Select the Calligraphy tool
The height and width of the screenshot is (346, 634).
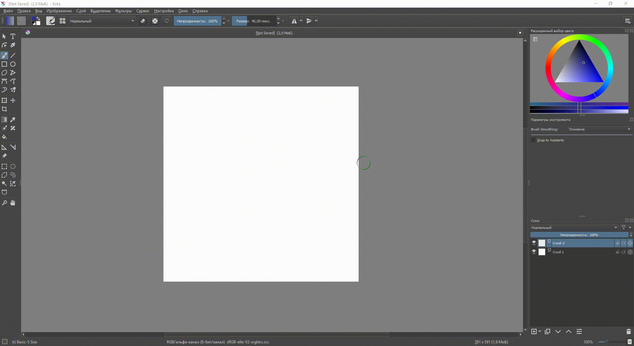pyautogui.click(x=13, y=45)
